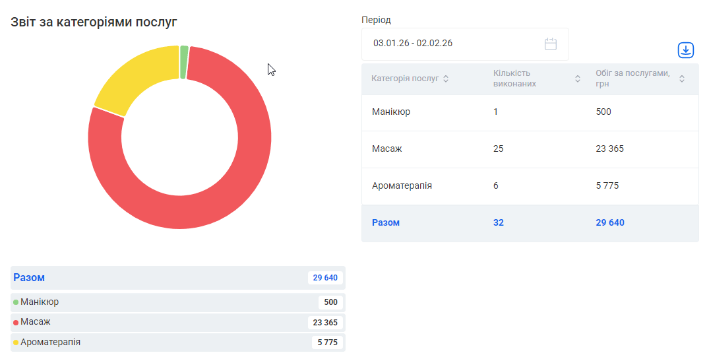Sort by Категорія послуг column arrows
The image size is (707, 361).
446,79
